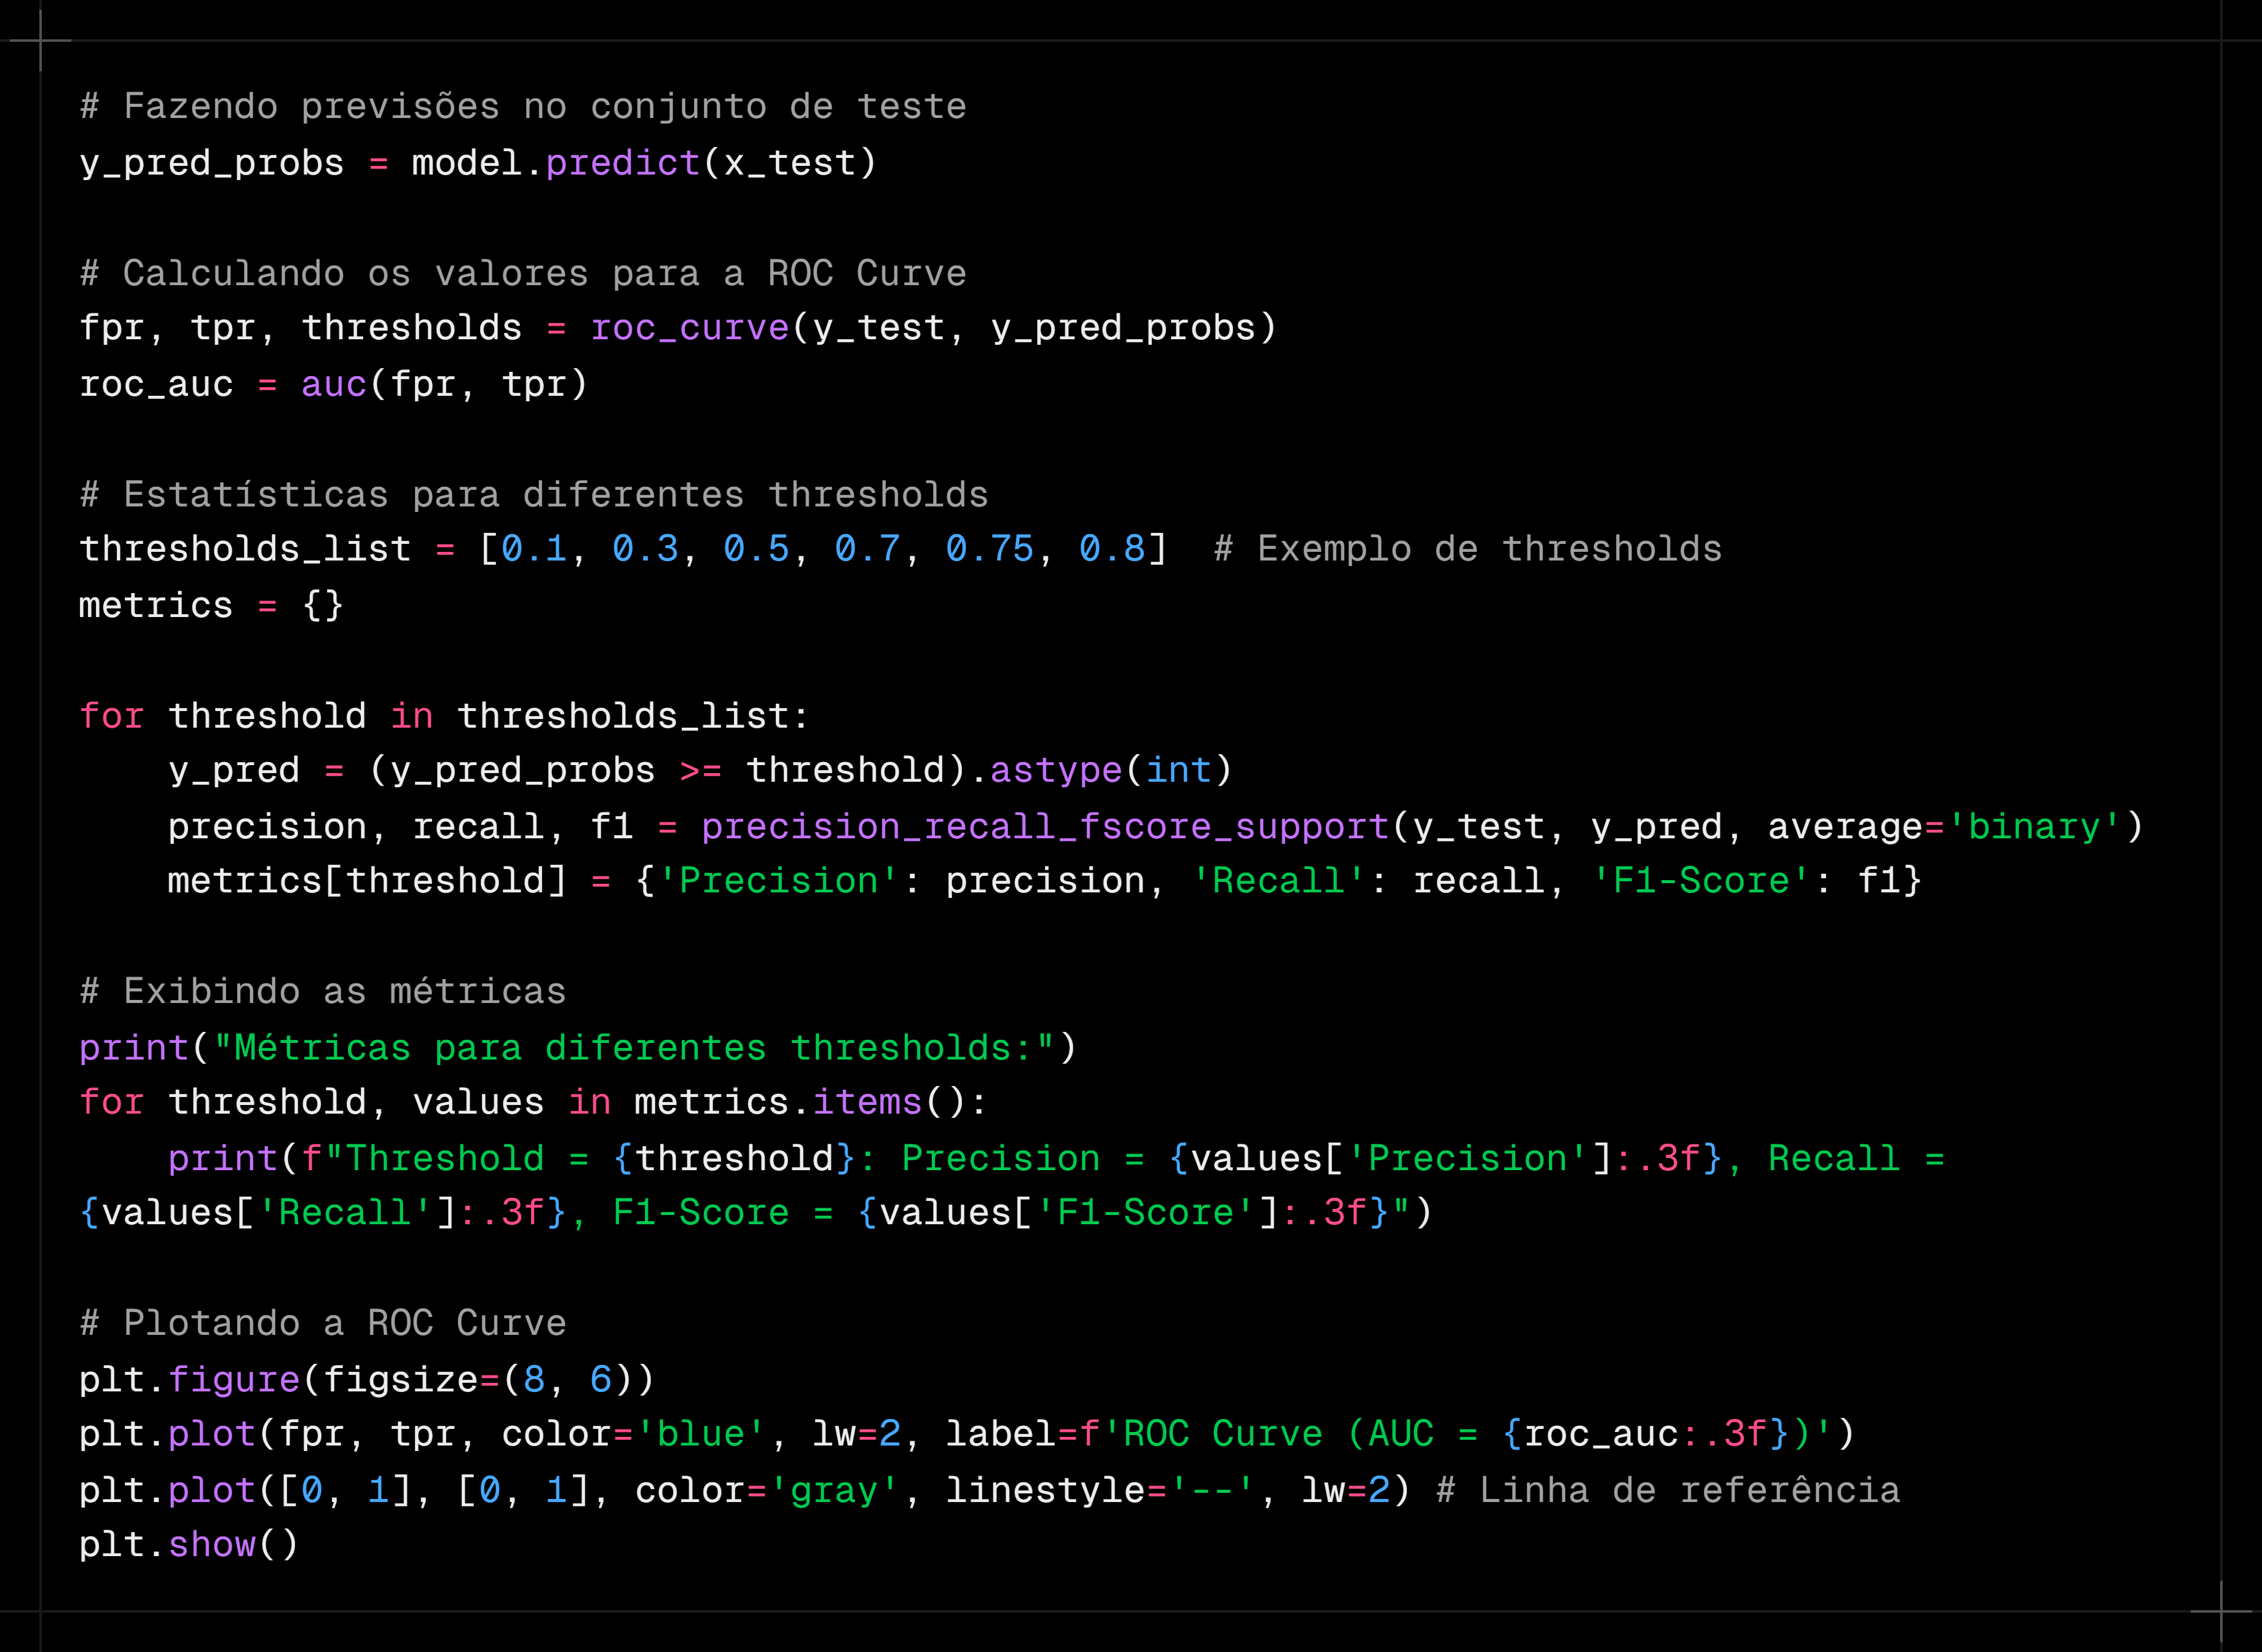Click 'int' inside astype parentheses
The height and width of the screenshot is (1652, 2262).
coord(1178,769)
